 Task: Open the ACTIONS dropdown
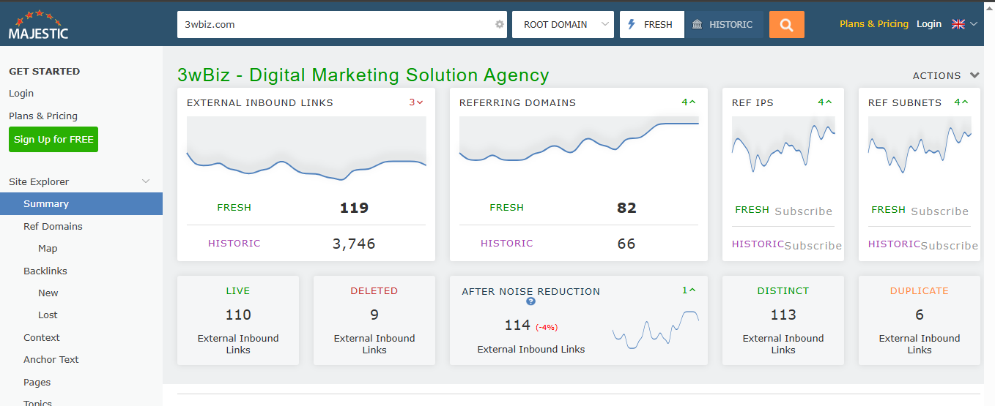click(946, 75)
